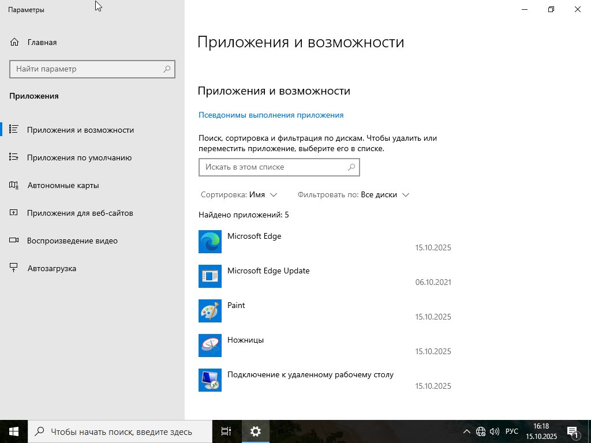Click the volume speaker tray icon

point(495,431)
